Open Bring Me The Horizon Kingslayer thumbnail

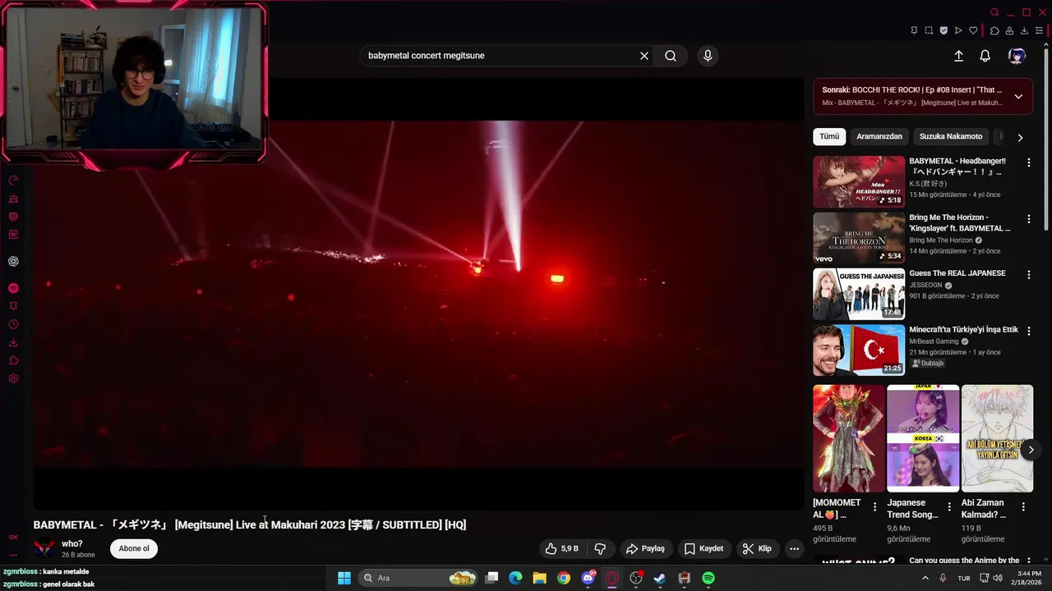(859, 238)
